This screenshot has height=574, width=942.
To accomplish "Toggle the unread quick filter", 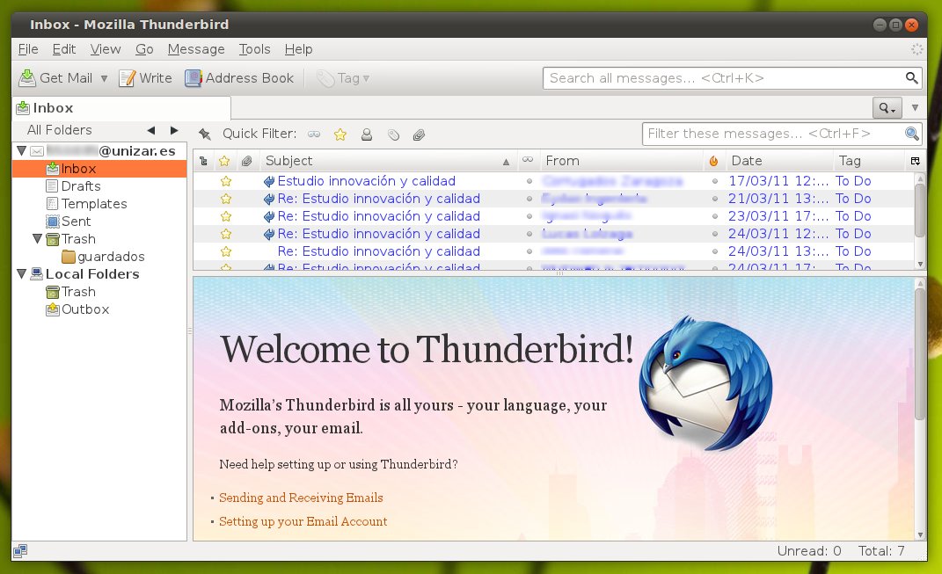I will tap(314, 134).
